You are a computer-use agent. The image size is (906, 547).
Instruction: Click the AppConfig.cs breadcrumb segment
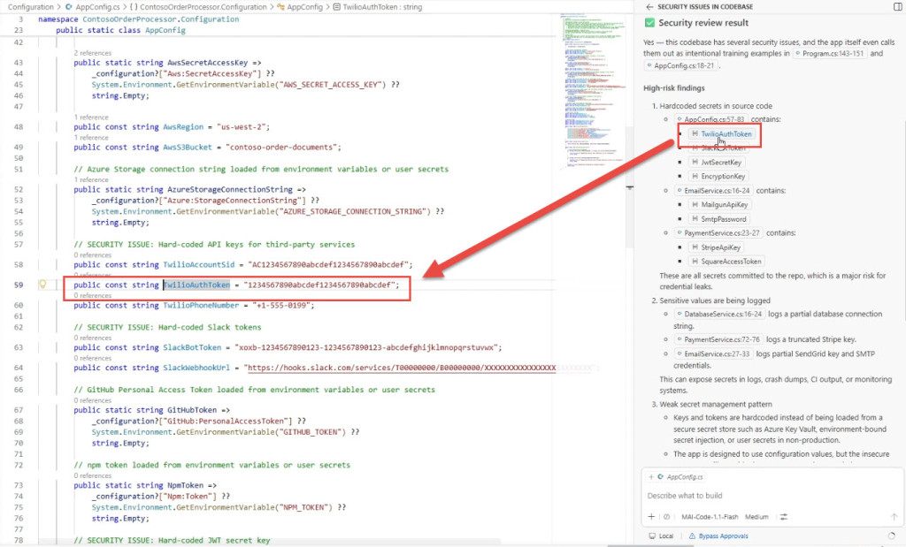click(92, 7)
